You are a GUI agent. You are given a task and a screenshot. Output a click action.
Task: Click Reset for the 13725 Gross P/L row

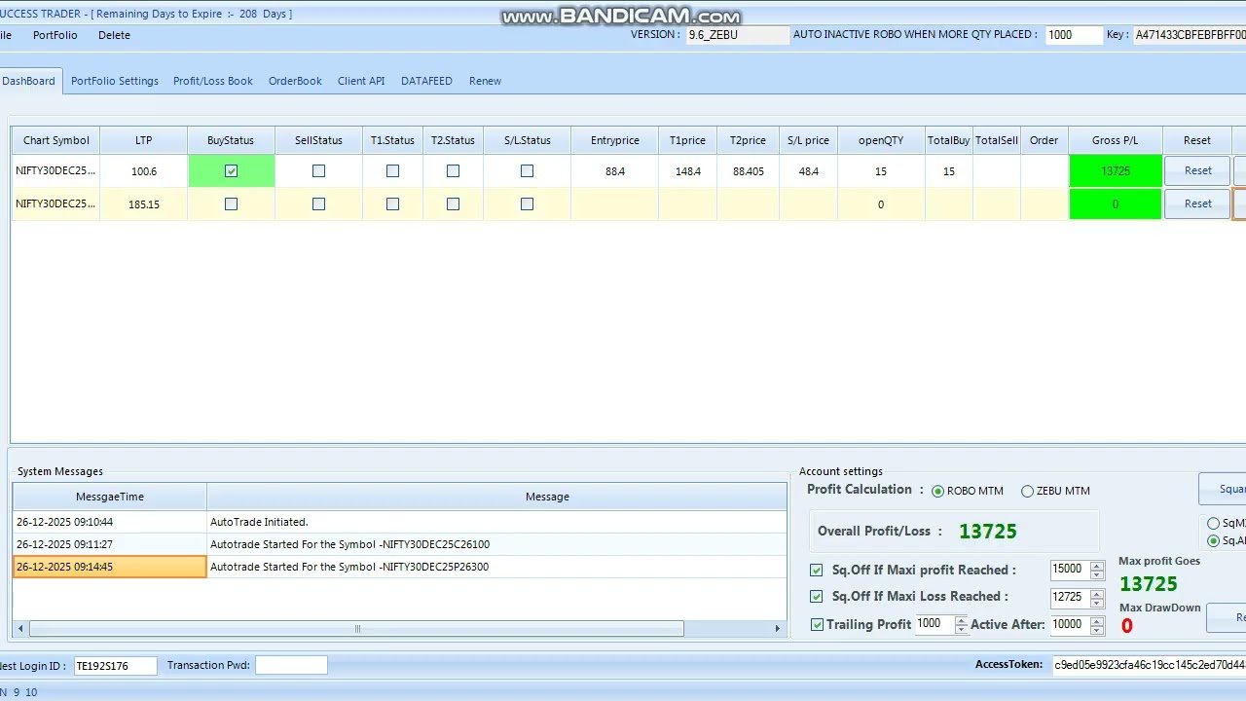click(x=1197, y=170)
